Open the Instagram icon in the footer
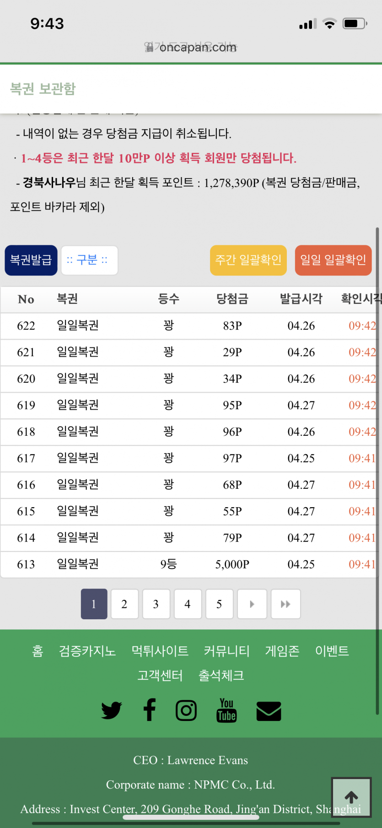 186,710
